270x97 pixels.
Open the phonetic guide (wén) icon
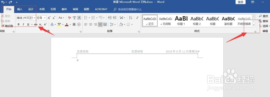(x=75, y=18)
